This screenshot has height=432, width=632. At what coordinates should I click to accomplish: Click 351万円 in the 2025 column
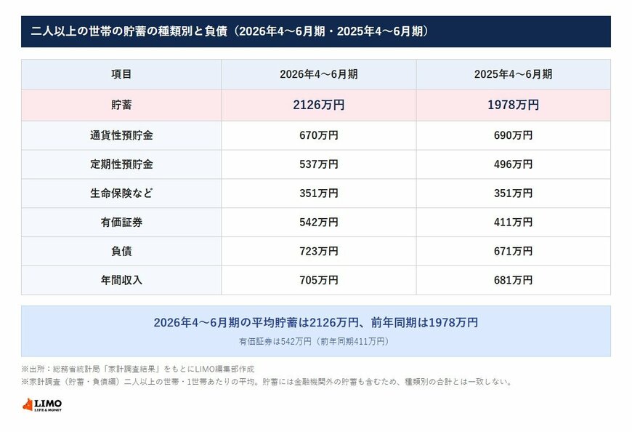(513, 193)
